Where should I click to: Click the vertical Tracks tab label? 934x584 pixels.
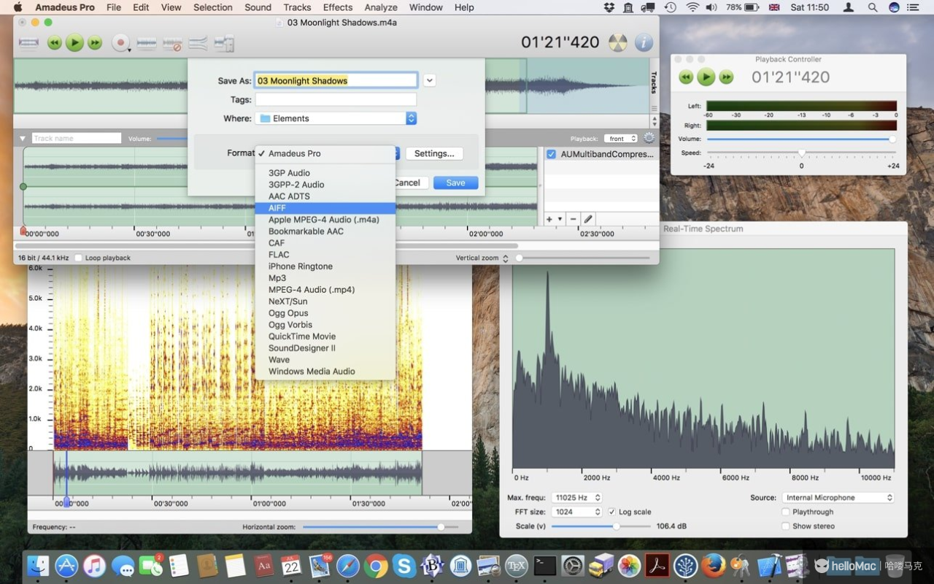point(654,82)
